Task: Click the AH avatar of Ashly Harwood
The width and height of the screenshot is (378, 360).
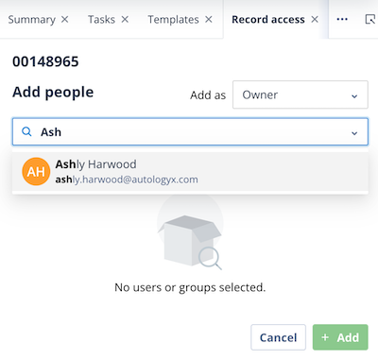Action: (36, 172)
